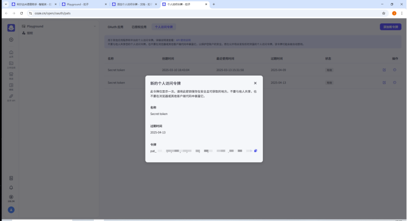
Task: Open the store icon in the sidebar
Action: [11, 75]
